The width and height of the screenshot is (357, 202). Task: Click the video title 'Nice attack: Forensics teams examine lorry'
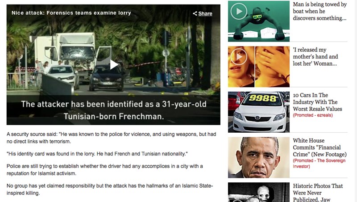71,13
